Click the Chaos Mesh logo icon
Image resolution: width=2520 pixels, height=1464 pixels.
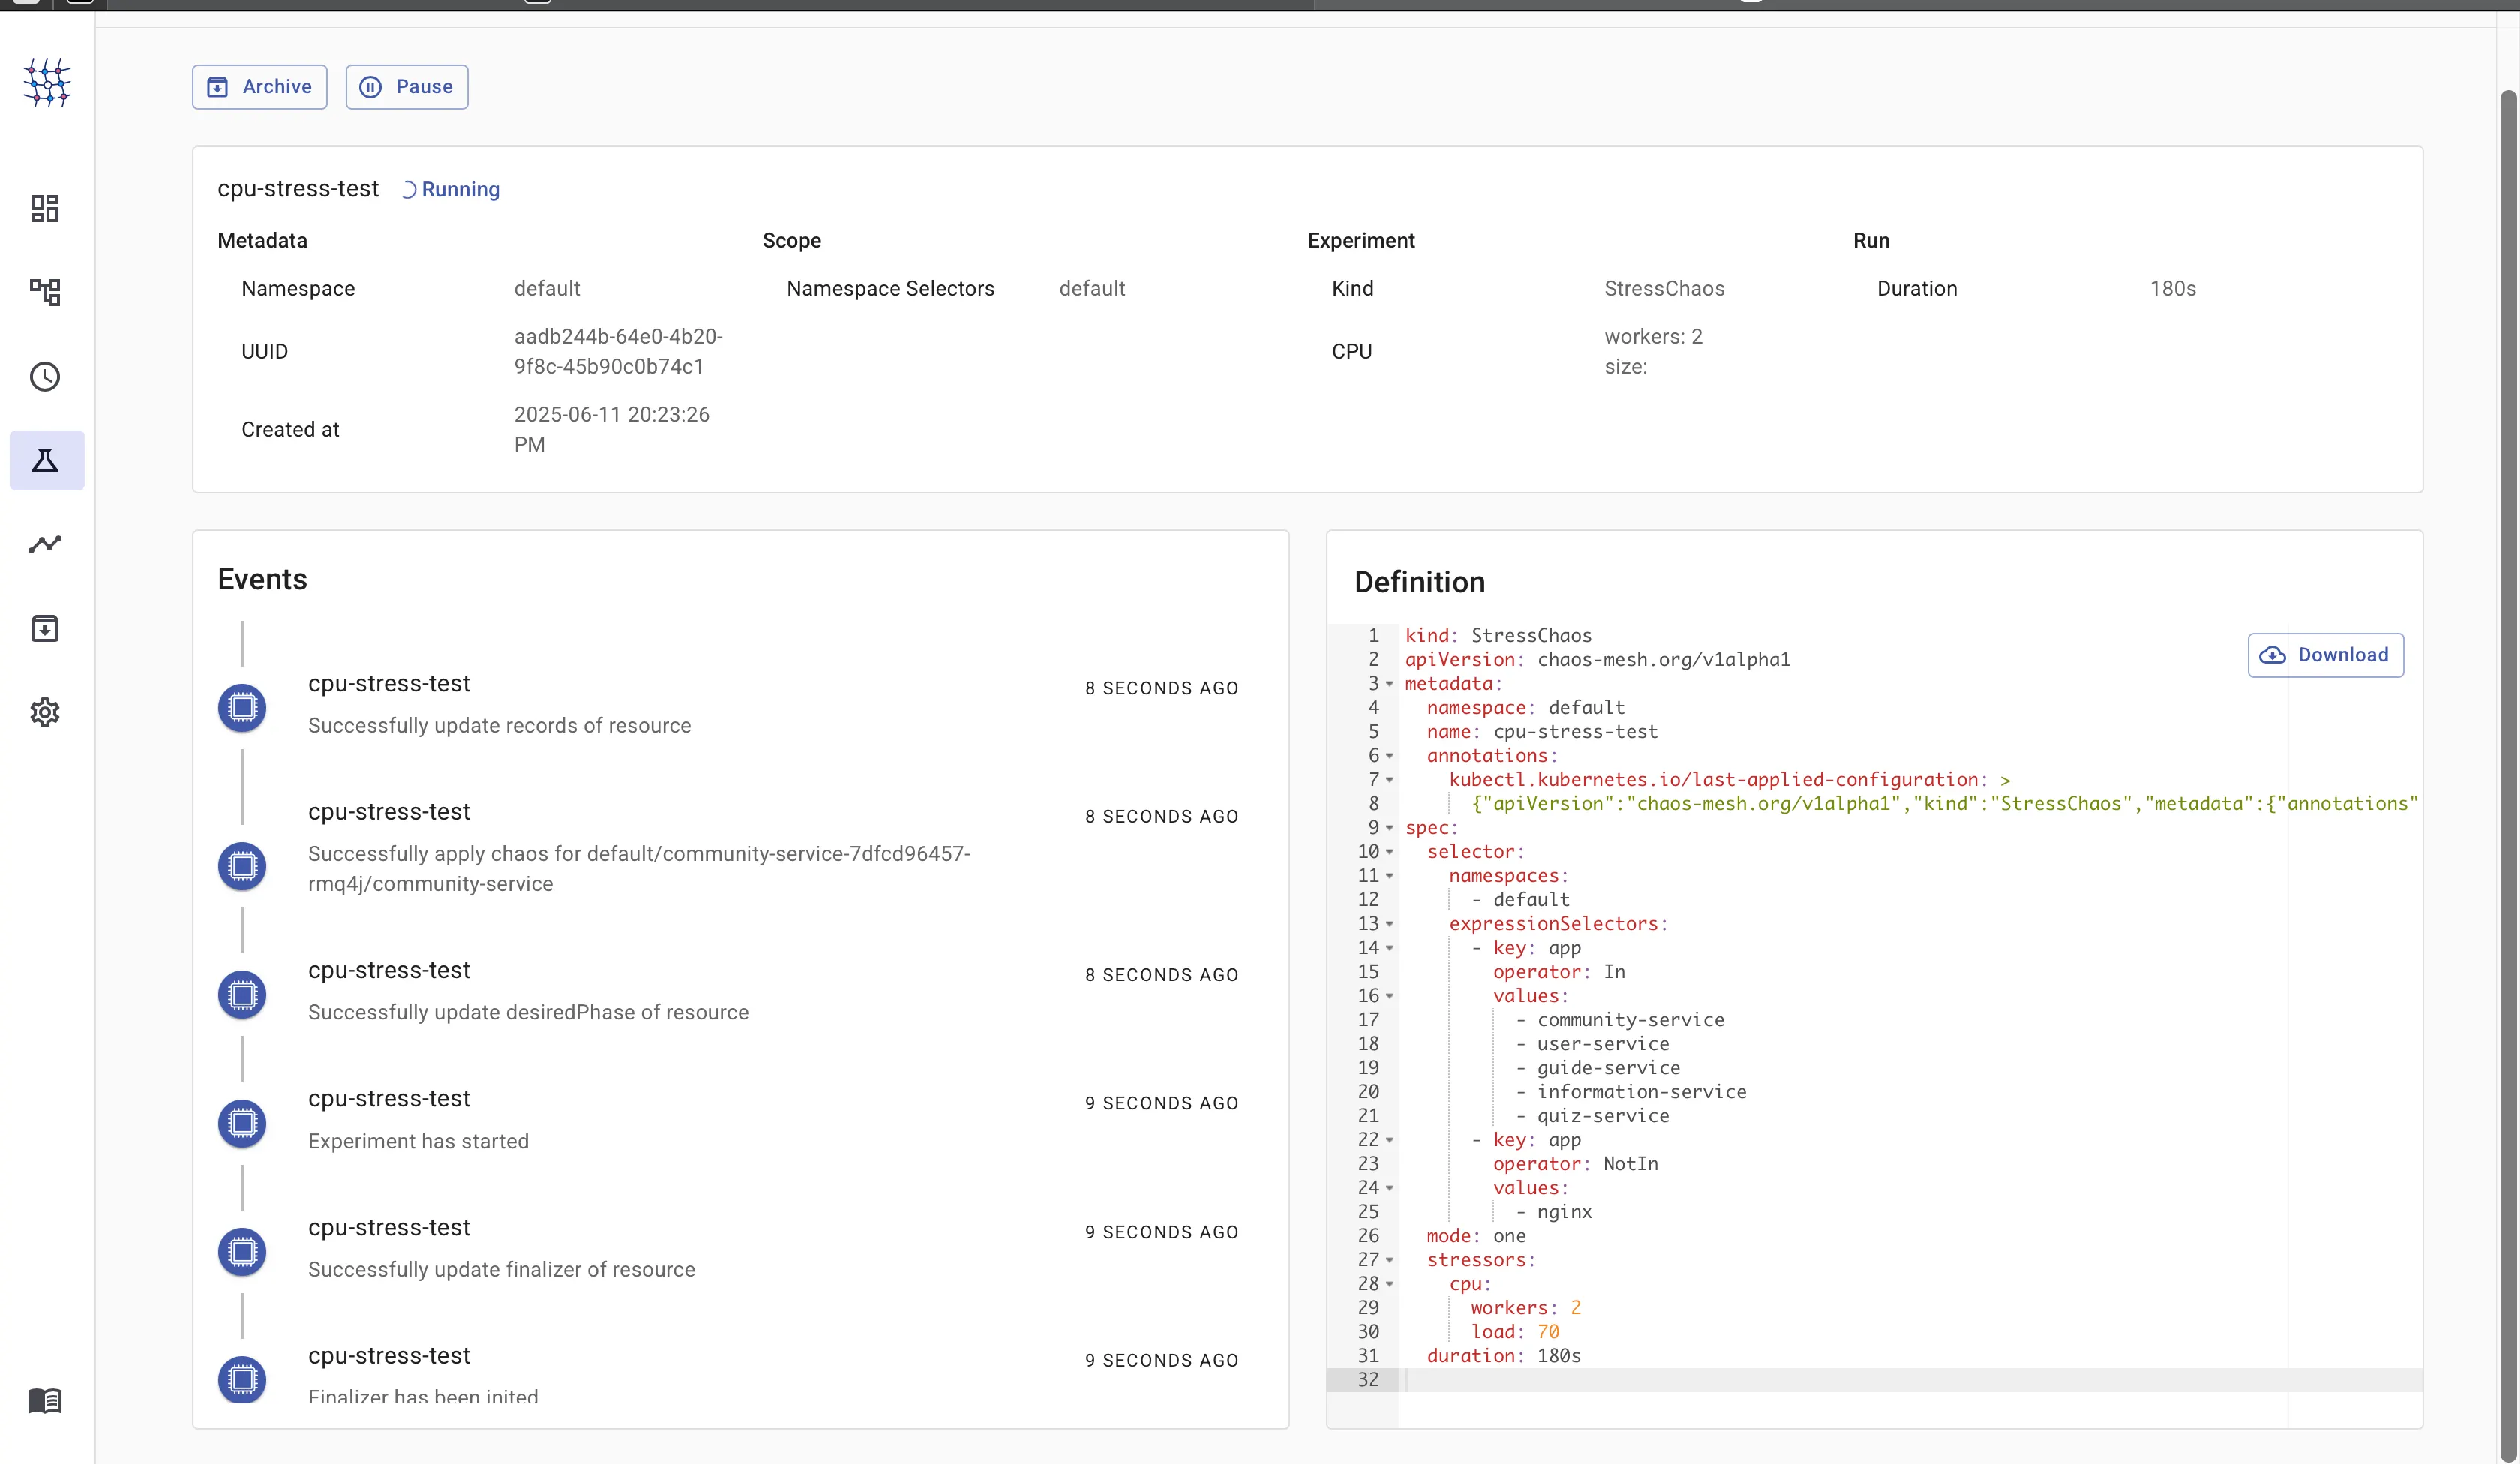point(46,82)
